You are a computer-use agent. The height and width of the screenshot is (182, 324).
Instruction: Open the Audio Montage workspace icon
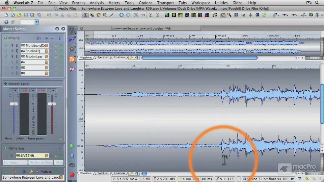point(72,40)
